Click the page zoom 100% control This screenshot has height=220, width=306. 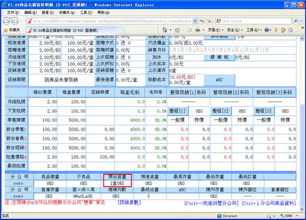coord(288,216)
